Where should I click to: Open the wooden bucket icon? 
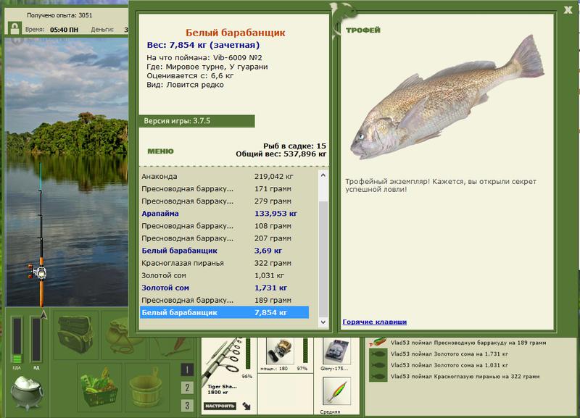tap(146, 387)
